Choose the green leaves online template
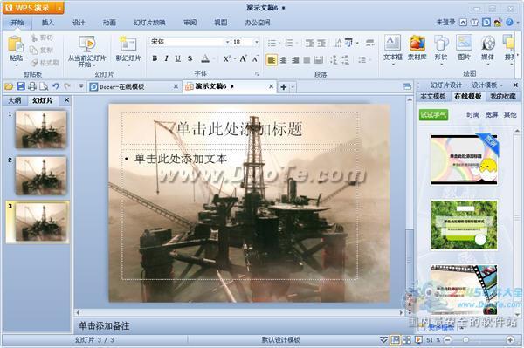524x348 pixels. pyautogui.click(x=464, y=225)
